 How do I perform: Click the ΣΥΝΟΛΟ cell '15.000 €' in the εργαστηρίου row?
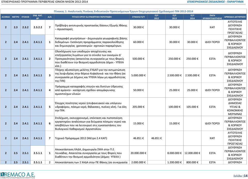pos(138,123)
